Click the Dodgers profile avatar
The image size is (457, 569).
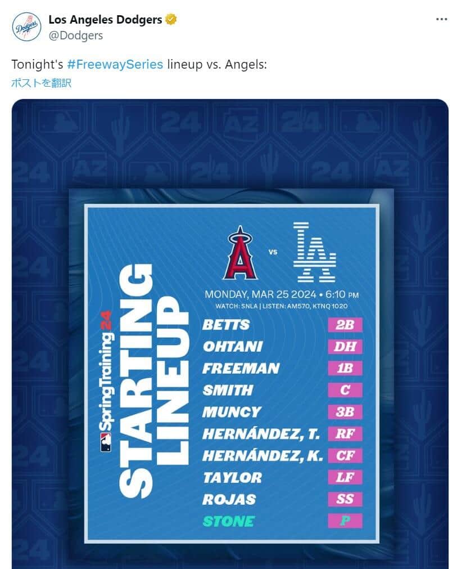(26, 26)
